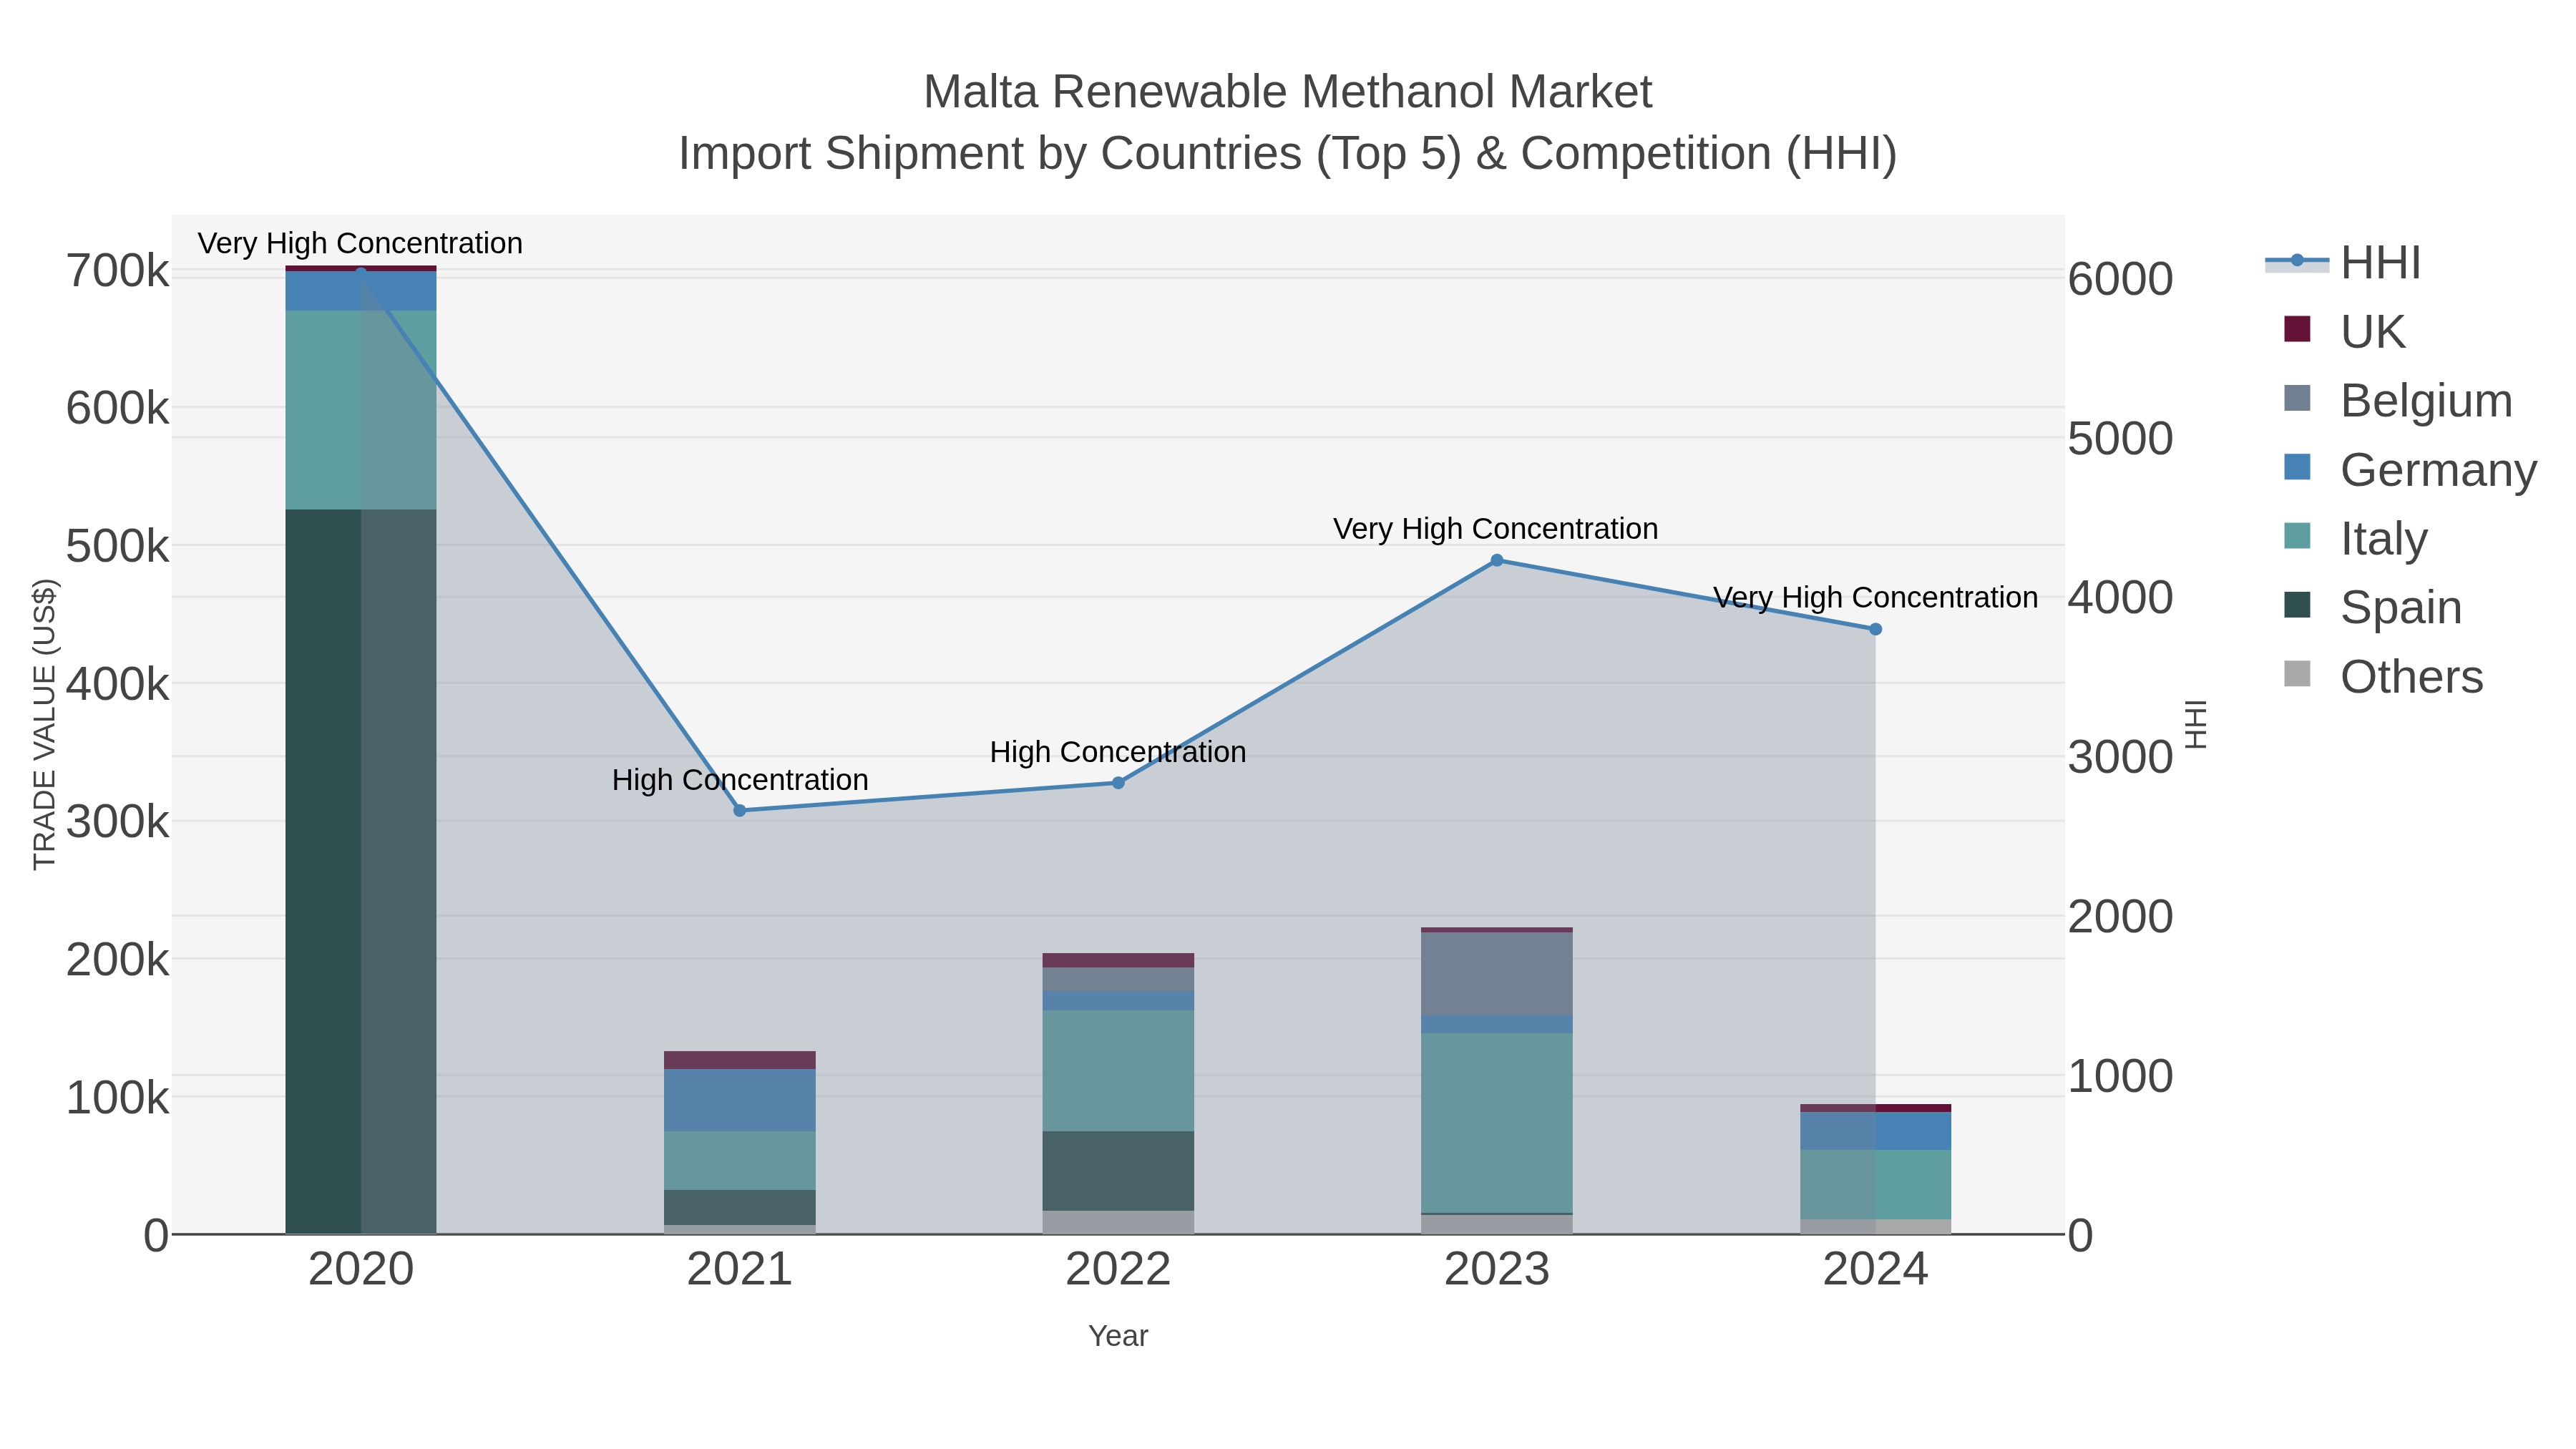Toggle the Italy legend entry
The width and height of the screenshot is (2576, 1449).
click(x=2355, y=538)
